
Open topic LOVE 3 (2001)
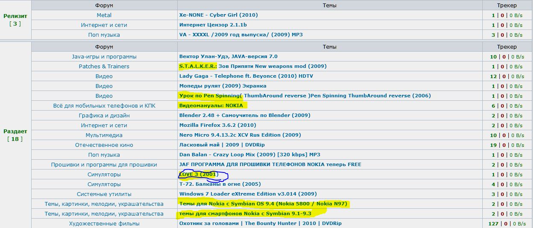point(199,174)
